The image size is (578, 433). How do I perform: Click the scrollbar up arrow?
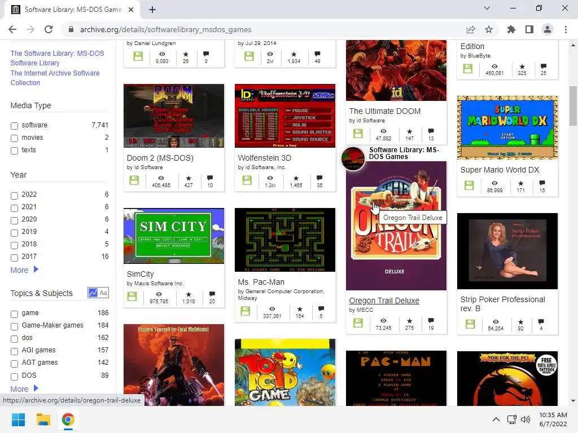pyautogui.click(x=573, y=45)
